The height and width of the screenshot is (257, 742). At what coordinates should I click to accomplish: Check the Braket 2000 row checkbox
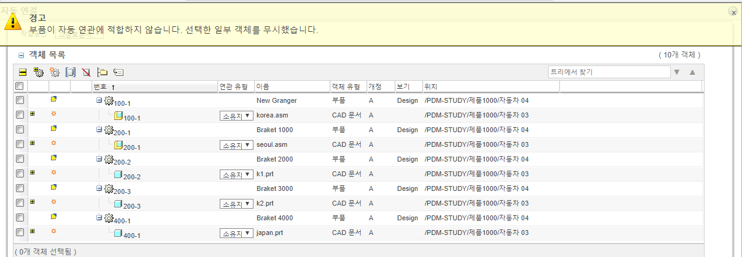tap(20, 159)
